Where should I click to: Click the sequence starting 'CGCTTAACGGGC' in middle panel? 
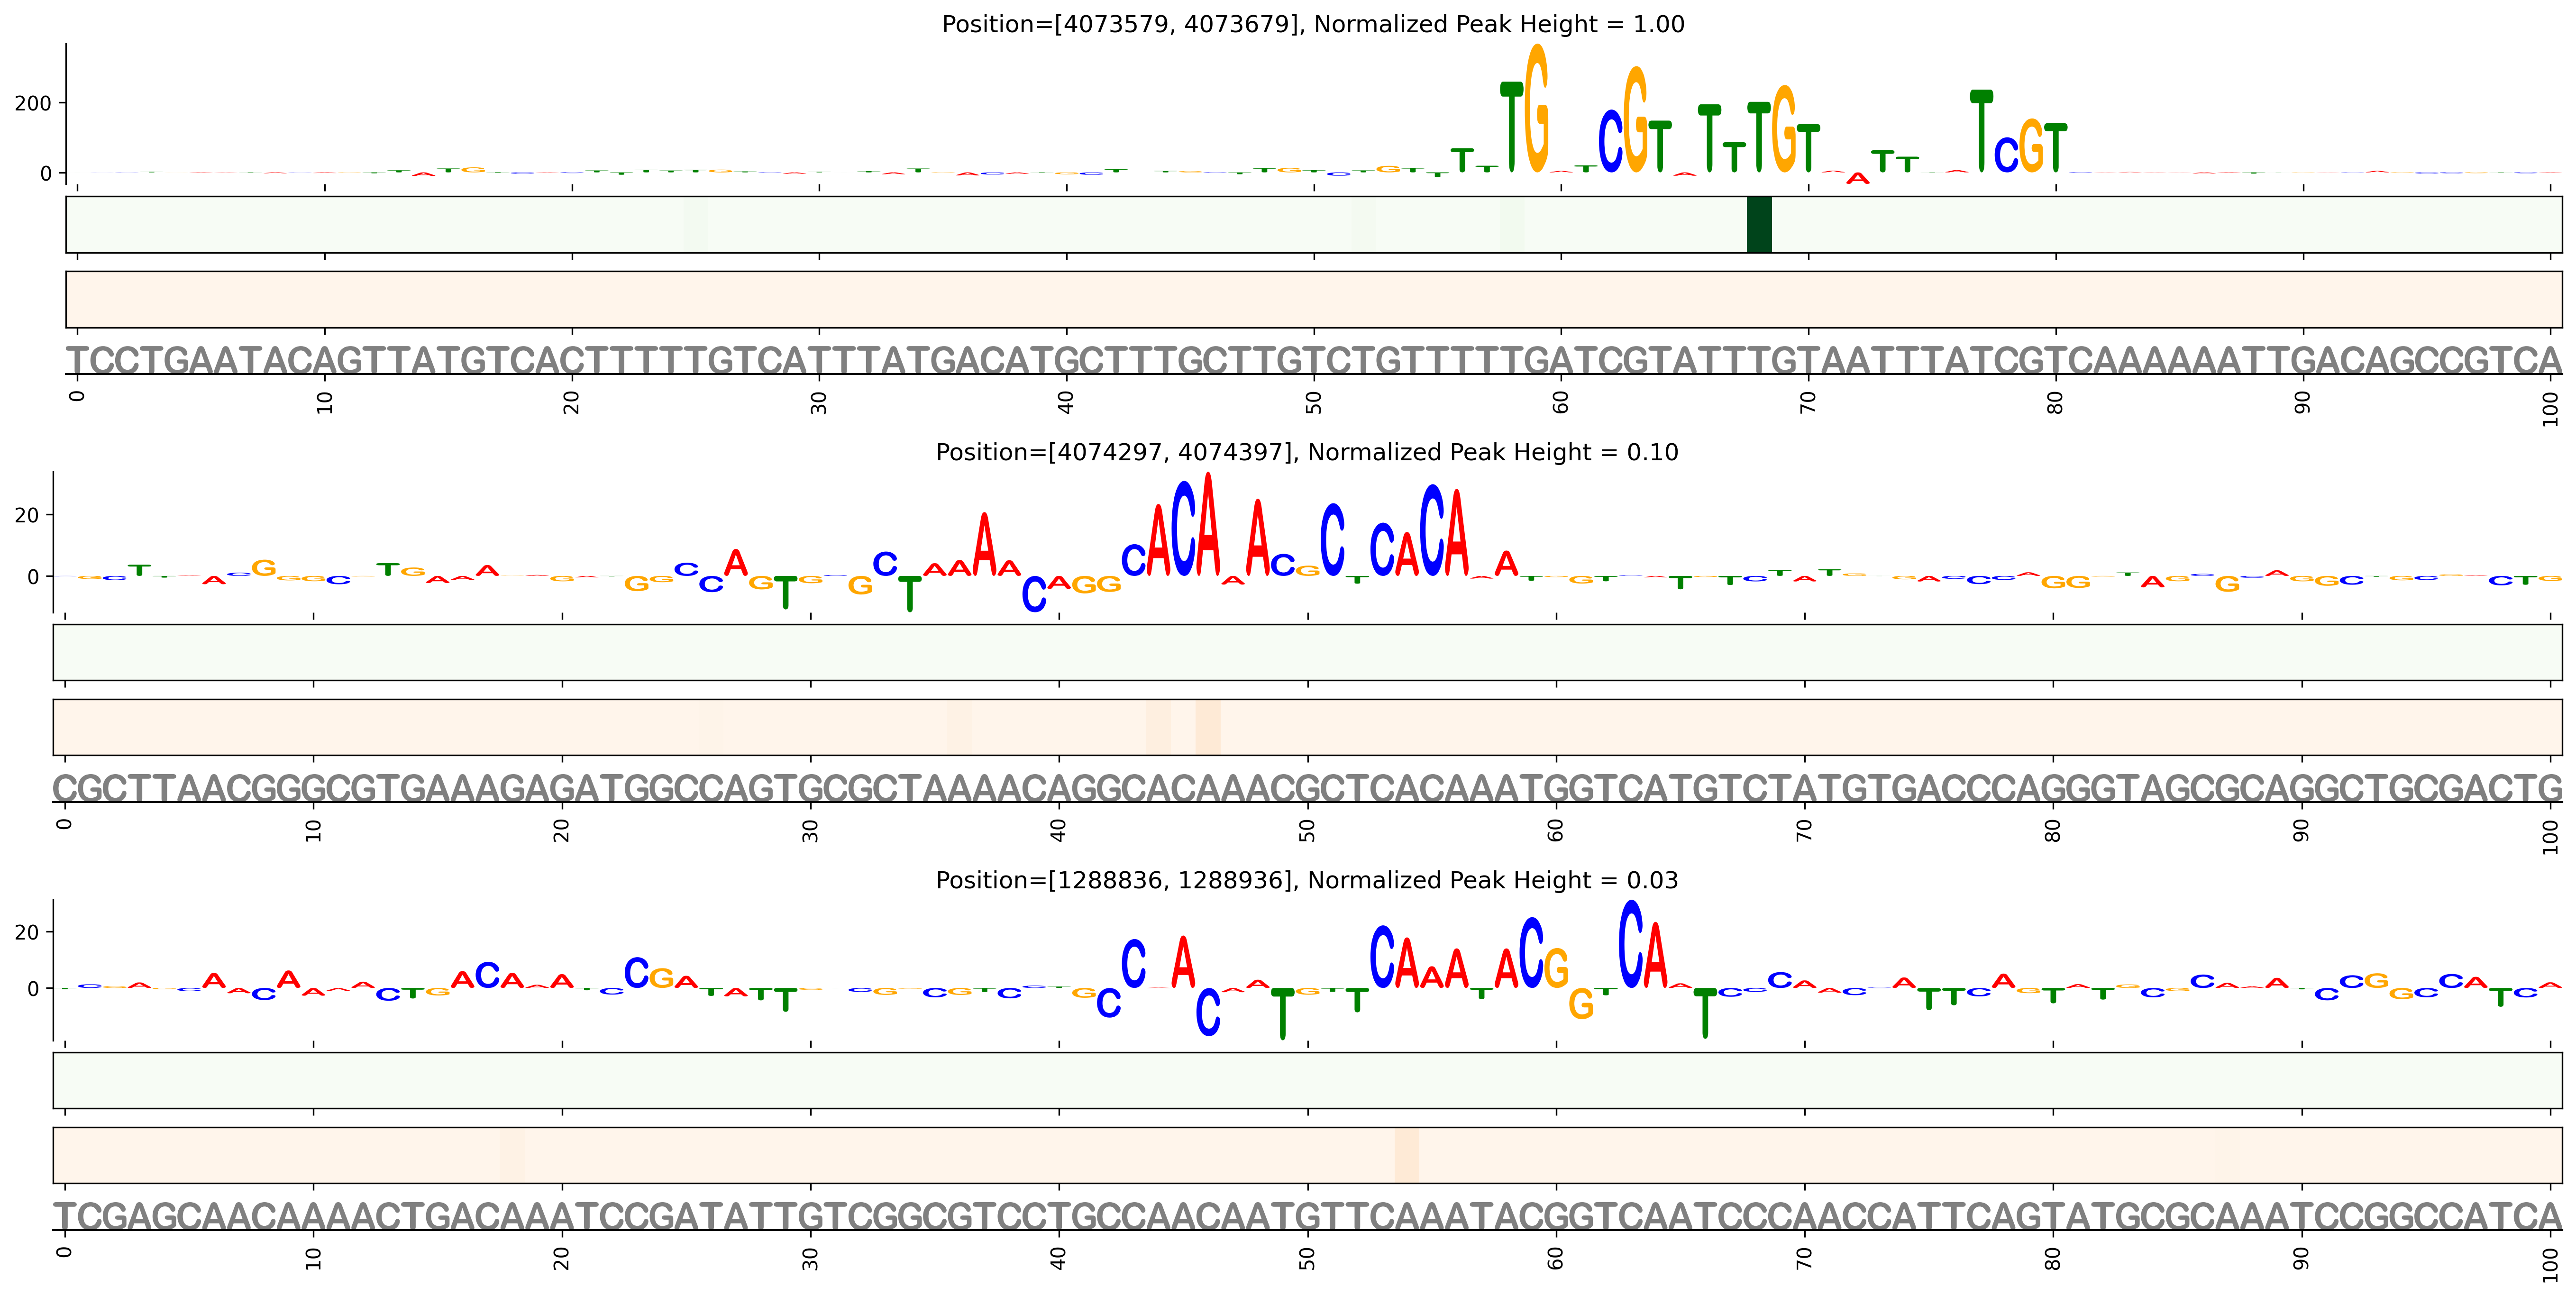coord(1307,788)
